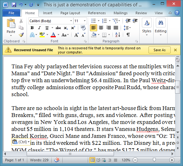This screenshot has width=183, height=166.
Task: Toggle Align Text Left
Action: coord(93,28)
